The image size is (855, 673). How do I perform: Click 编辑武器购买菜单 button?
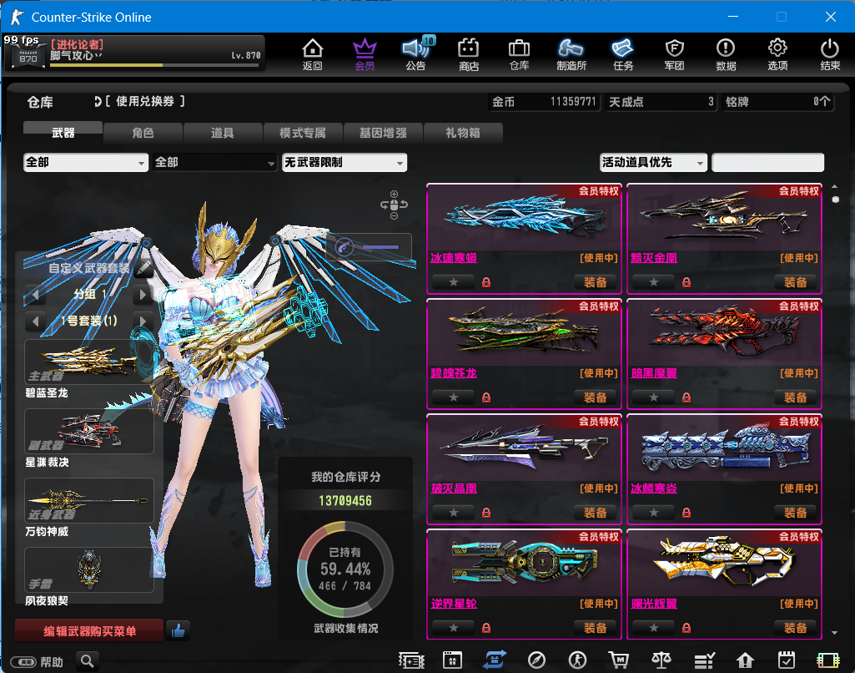coord(89,631)
